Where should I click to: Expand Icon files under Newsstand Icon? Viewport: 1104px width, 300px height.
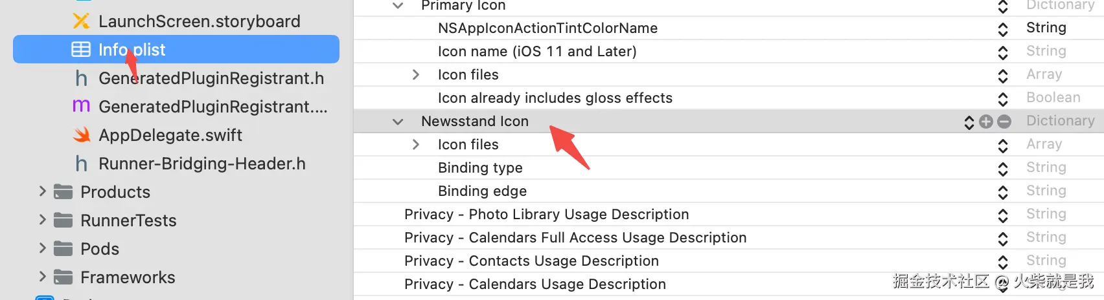pyautogui.click(x=416, y=145)
